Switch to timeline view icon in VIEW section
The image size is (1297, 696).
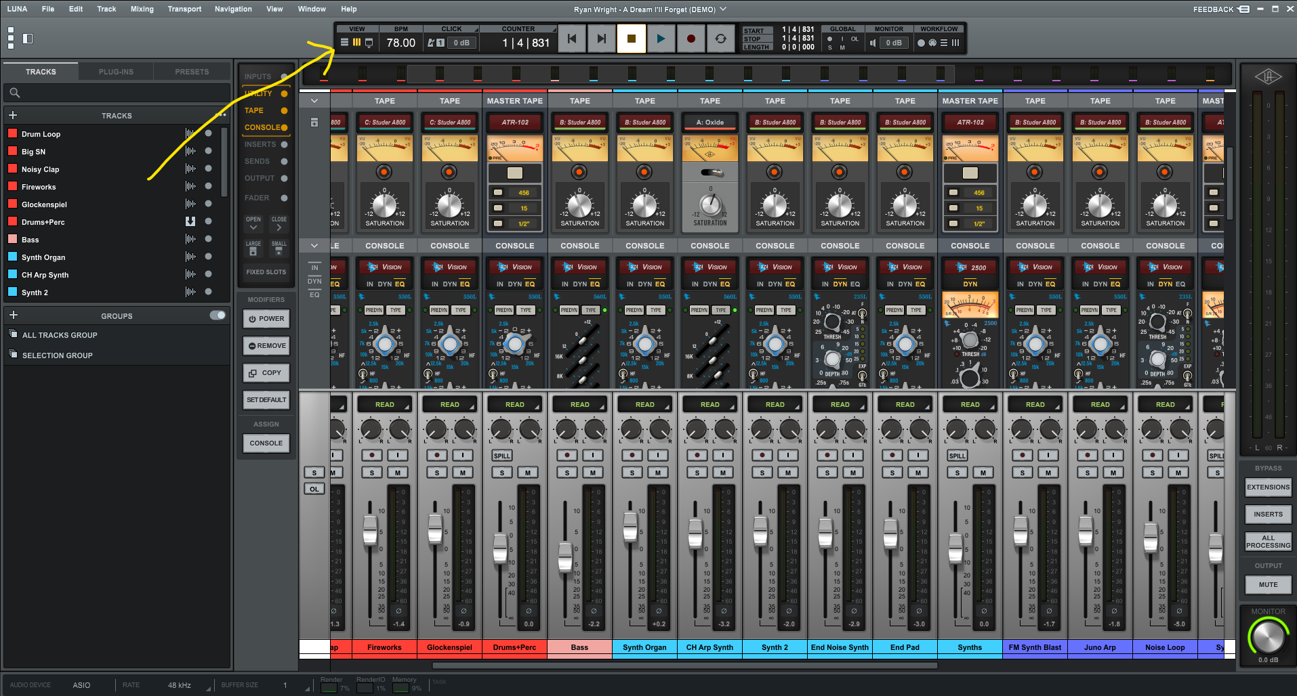[x=344, y=42]
